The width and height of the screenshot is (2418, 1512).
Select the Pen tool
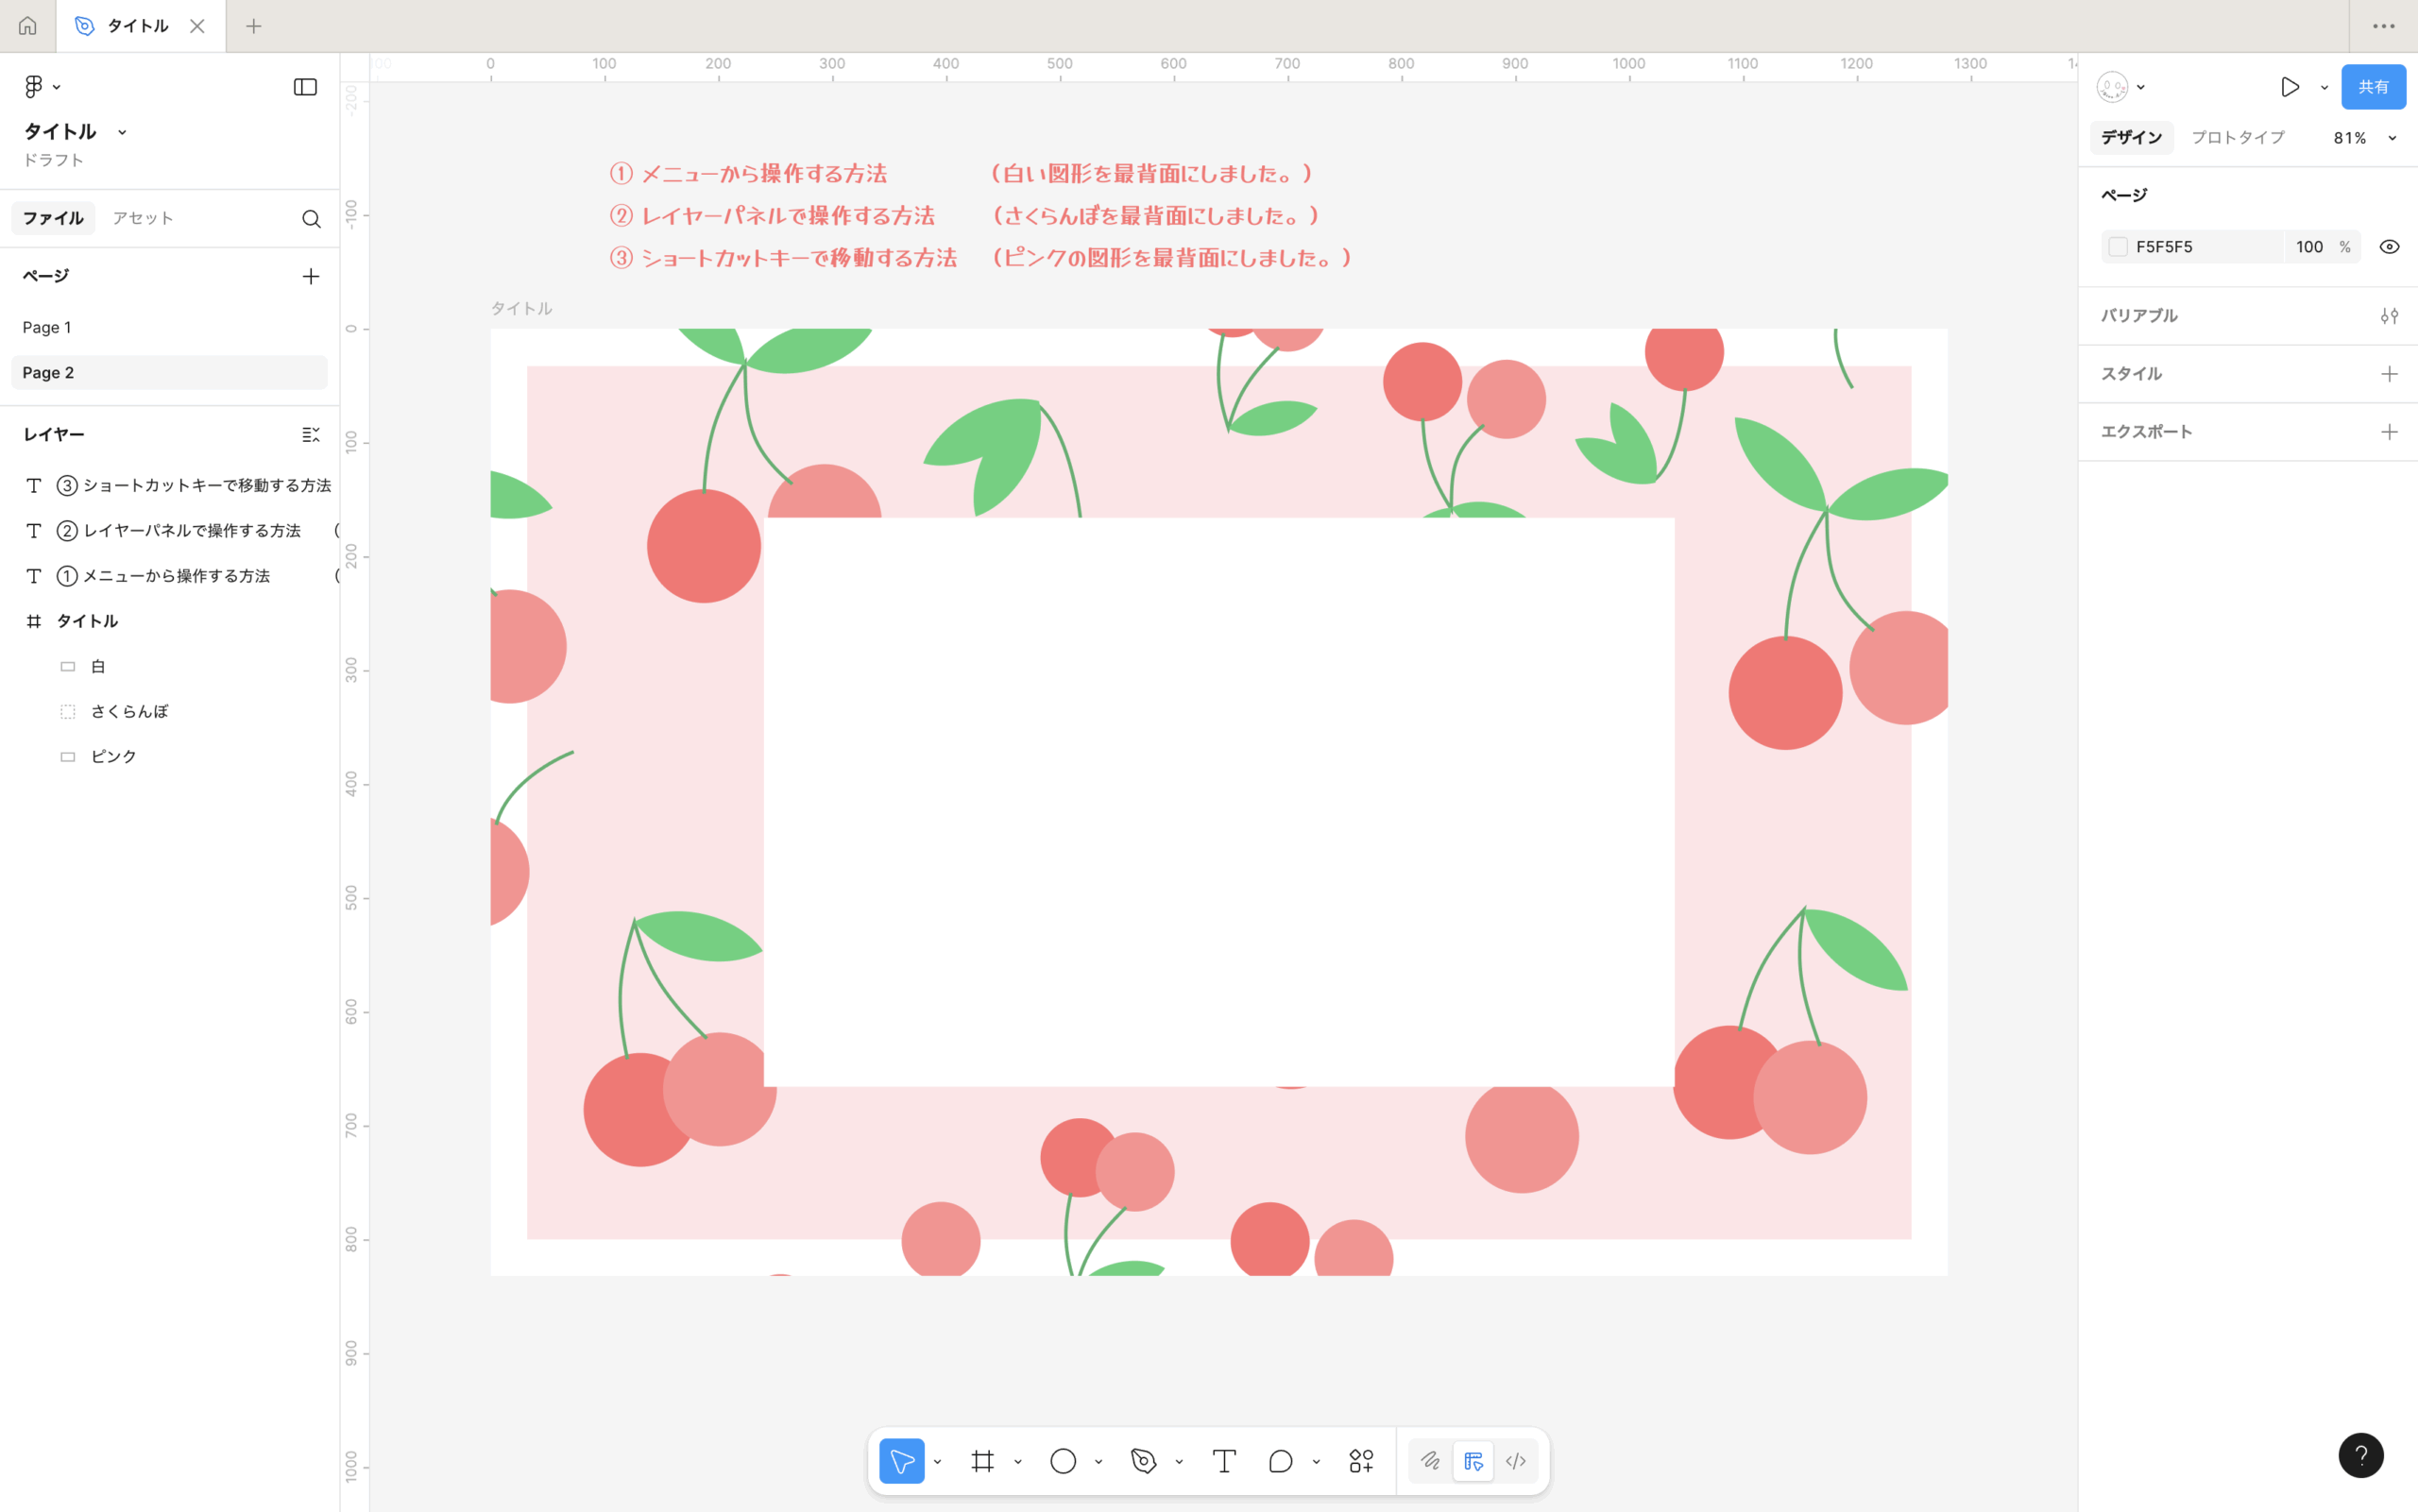[1143, 1461]
